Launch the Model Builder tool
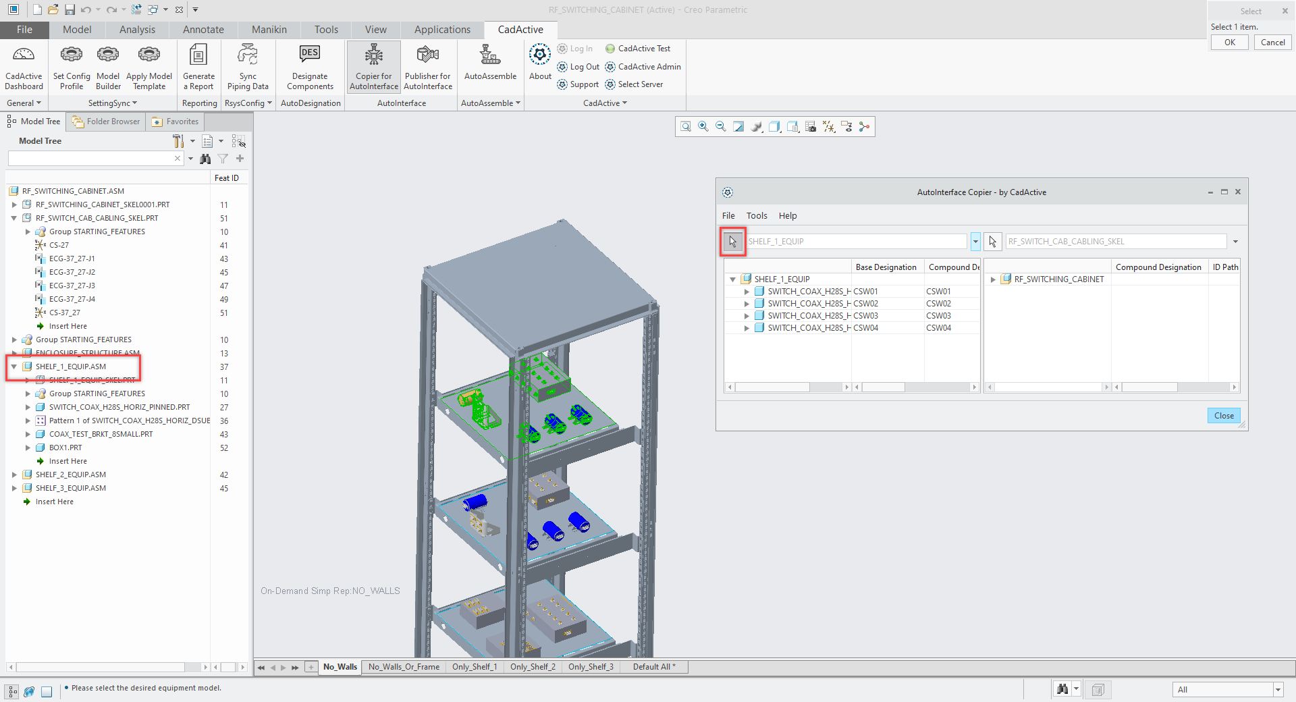 pyautogui.click(x=108, y=67)
